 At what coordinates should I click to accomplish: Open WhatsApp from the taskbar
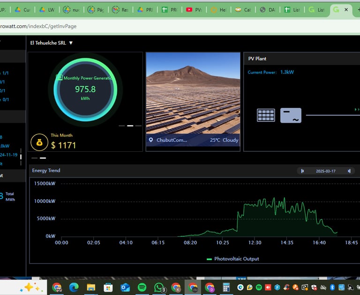point(159,287)
